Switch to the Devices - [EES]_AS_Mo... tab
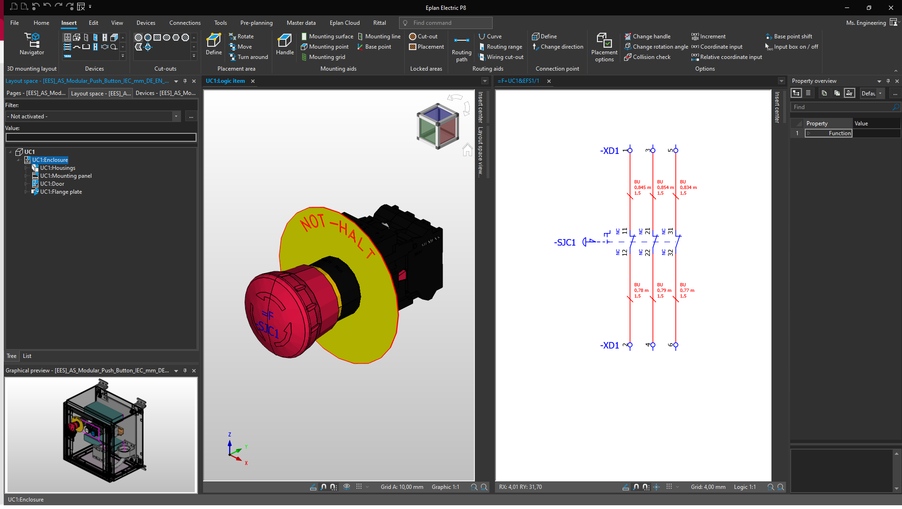The width and height of the screenshot is (902, 509). tap(165, 93)
